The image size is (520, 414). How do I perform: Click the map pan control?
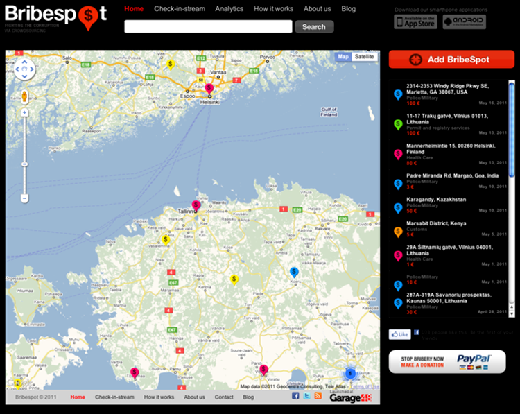[x=24, y=69]
